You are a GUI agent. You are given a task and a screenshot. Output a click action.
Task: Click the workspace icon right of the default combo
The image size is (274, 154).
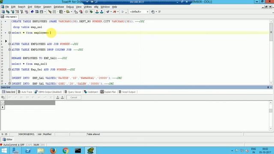coord(153,12)
